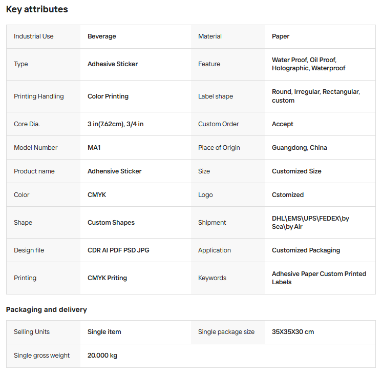
Task: Select the Paper material value
Action: pyautogui.click(x=281, y=36)
